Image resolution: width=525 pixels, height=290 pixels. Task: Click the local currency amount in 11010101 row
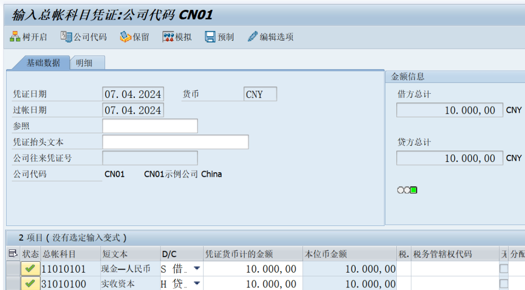pyautogui.click(x=350, y=268)
